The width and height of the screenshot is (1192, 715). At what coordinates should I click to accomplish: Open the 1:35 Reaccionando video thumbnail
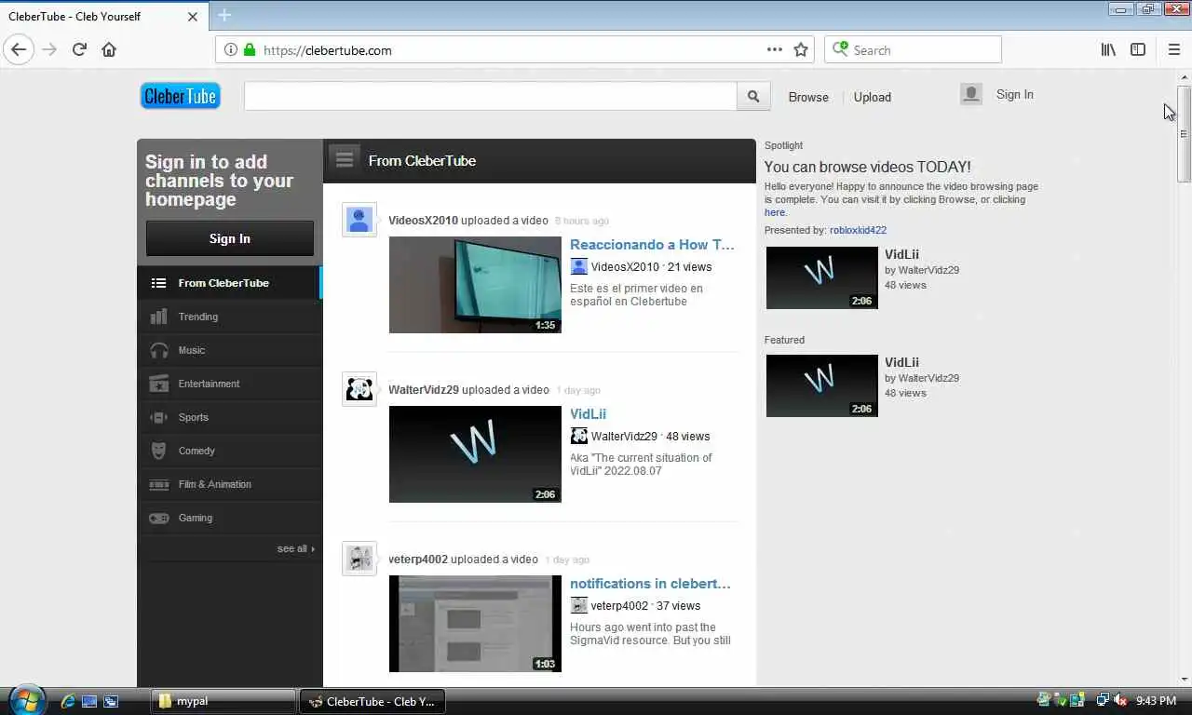(x=475, y=285)
